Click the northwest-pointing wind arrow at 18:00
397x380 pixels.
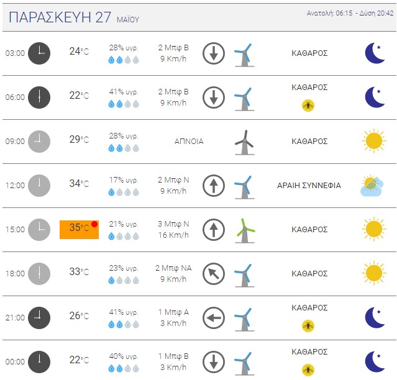[x=214, y=274]
